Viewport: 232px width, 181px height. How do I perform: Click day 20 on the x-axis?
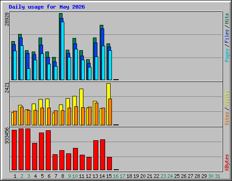coord(143,176)
